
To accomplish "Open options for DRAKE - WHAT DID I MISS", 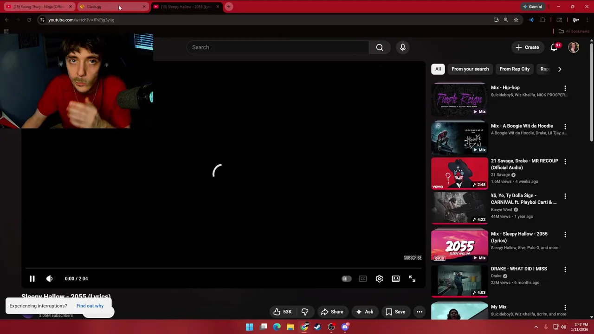I will [x=565, y=270].
